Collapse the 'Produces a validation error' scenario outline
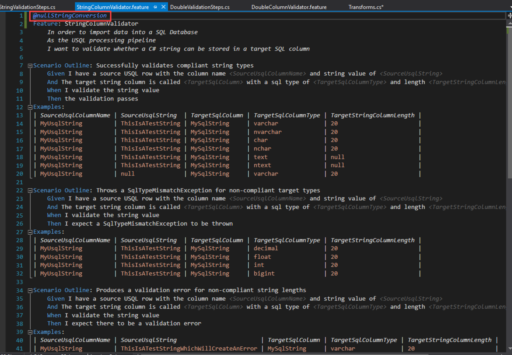The image size is (512, 355). (x=30, y=290)
